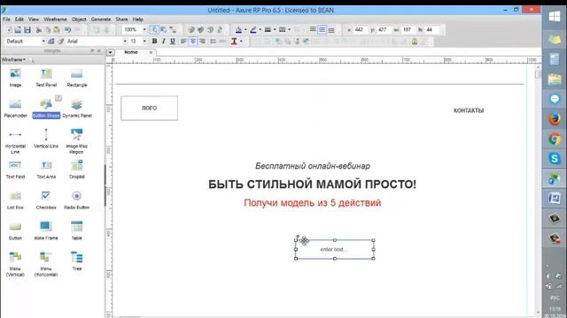Select the Text Area widget
The image size is (567, 318).
click(46, 170)
